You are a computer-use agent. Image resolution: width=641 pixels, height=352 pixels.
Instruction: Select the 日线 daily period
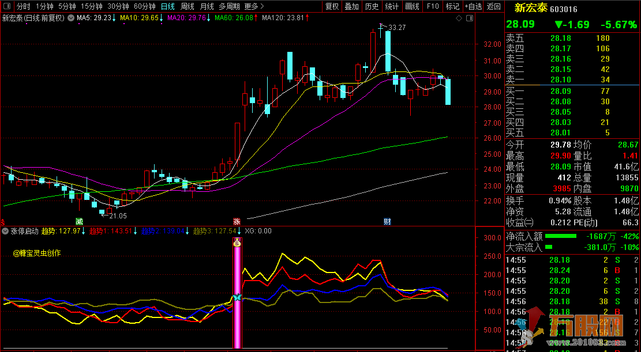pos(168,6)
